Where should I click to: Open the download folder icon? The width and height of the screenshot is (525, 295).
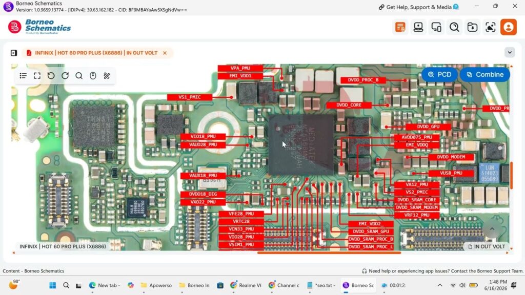[x=472, y=27]
